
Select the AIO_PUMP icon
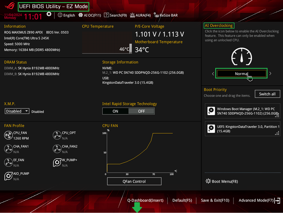click(x=8, y=176)
